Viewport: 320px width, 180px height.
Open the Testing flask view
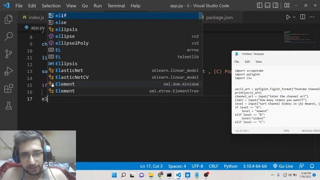(x=8, y=105)
